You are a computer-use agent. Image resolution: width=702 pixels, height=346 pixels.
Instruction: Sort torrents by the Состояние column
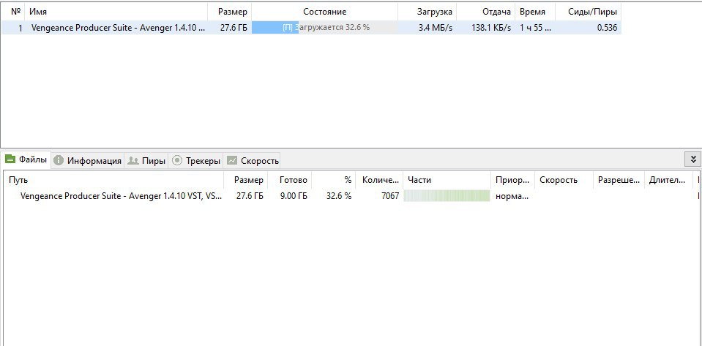(x=324, y=12)
